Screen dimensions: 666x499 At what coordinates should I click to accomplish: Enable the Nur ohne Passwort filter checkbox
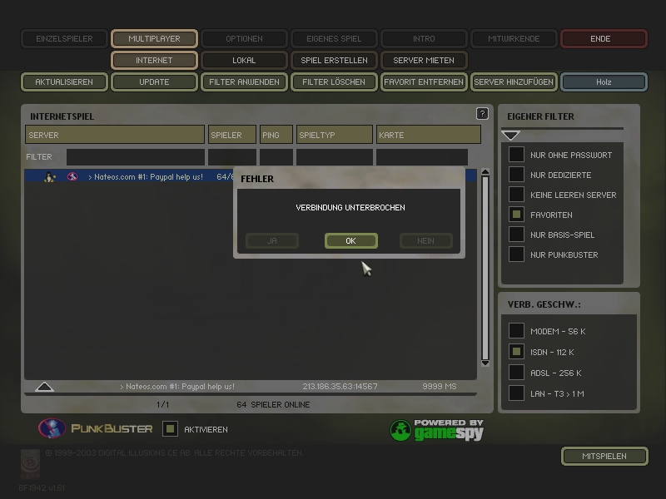tap(517, 155)
